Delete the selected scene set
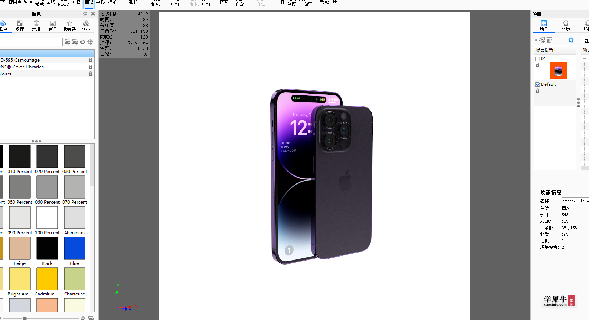Viewport: 589px width, 320px height. pyautogui.click(x=549, y=40)
